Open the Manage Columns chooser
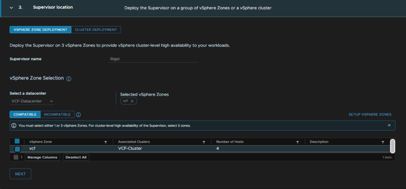406x189 pixels. (x=42, y=157)
